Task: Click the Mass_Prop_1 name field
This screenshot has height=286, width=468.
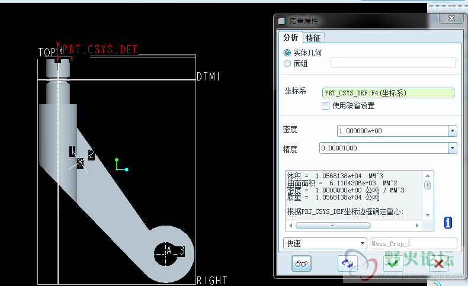Action: click(413, 243)
